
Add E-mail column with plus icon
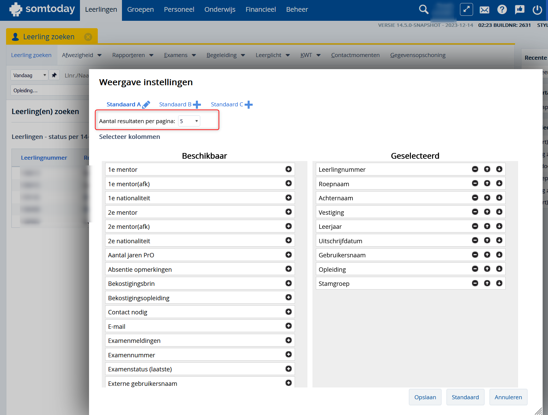(x=288, y=326)
